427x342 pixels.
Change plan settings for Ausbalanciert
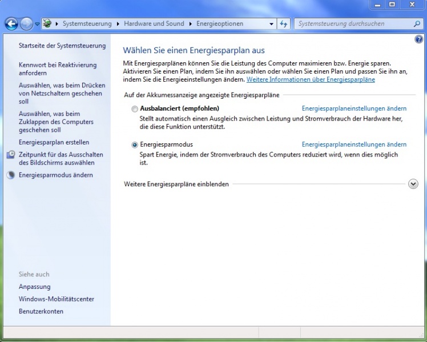click(354, 108)
